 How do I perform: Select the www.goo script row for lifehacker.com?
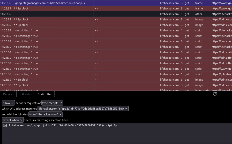click(100, 69)
